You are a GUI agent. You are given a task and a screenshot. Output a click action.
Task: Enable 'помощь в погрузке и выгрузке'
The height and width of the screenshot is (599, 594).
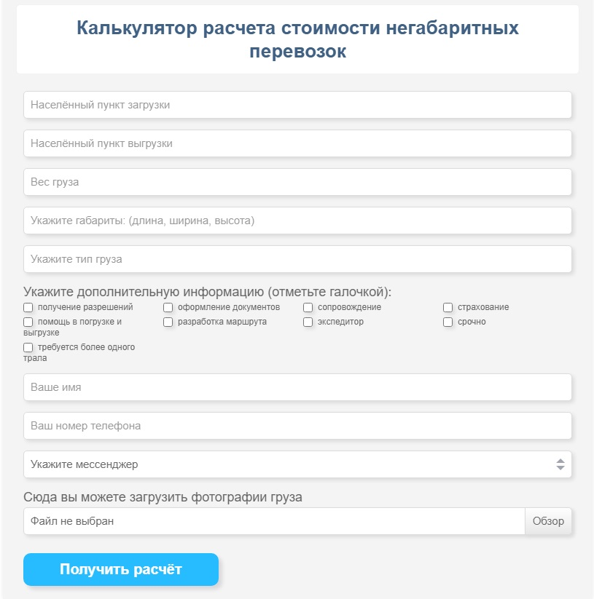[28, 321]
